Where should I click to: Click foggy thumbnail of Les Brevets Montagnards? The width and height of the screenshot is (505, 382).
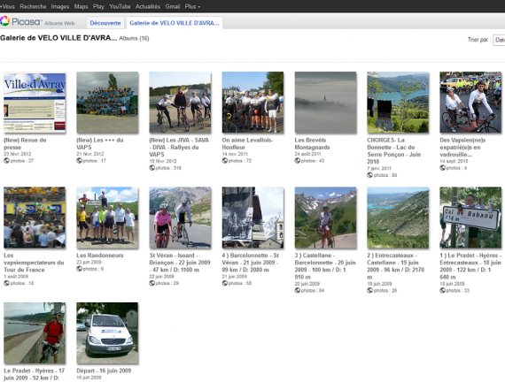326,103
